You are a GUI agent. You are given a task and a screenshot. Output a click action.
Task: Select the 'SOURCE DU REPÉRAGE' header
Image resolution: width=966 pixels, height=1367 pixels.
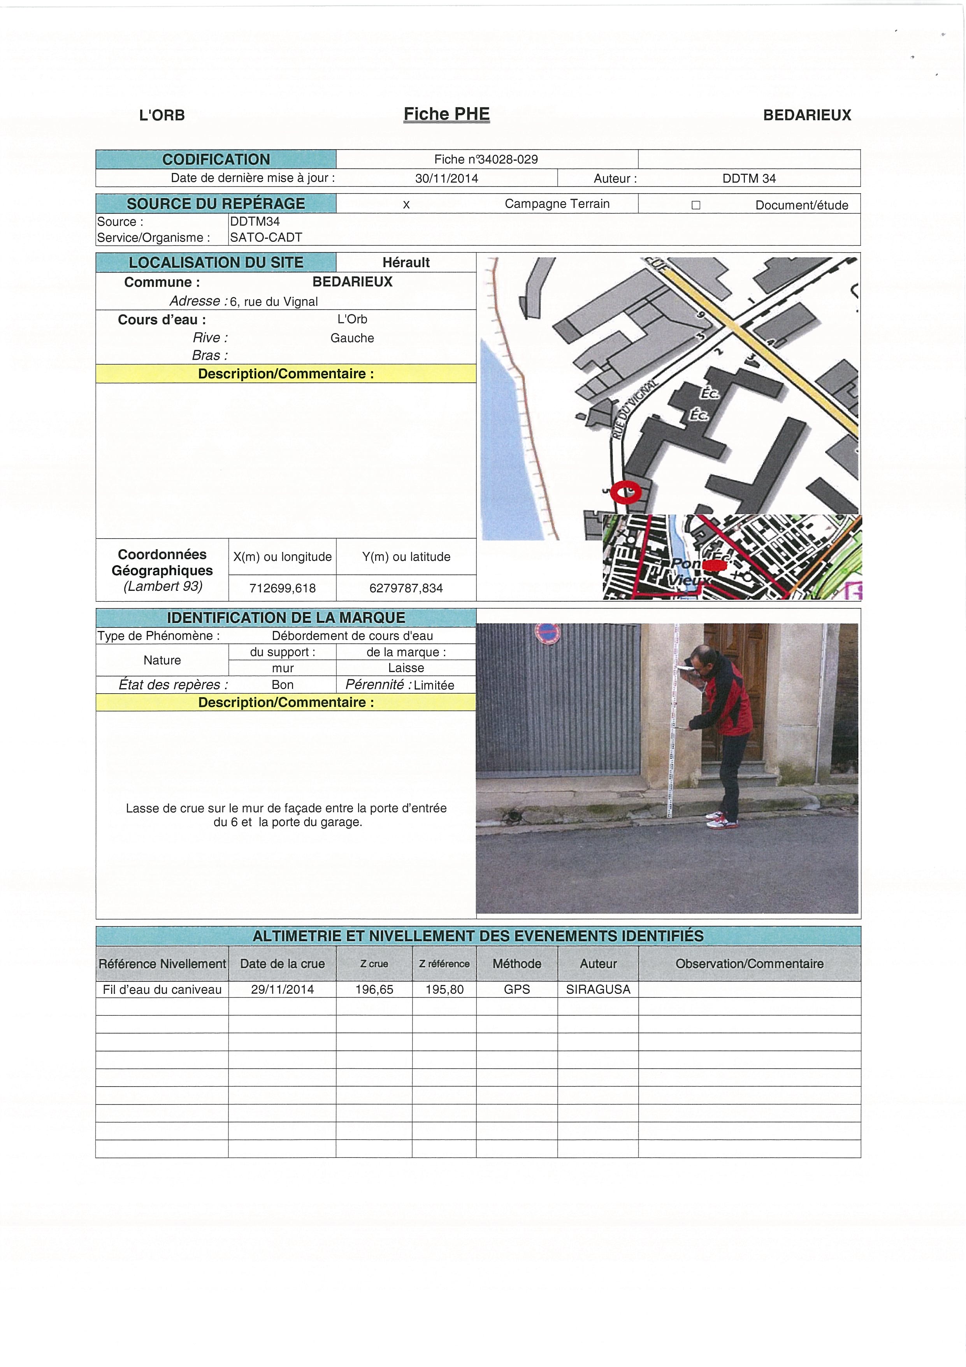[x=216, y=203]
